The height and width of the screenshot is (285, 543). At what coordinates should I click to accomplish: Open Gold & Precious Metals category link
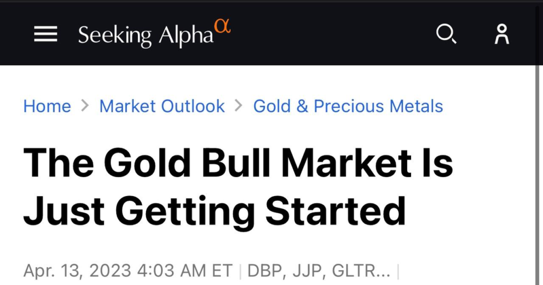pos(348,106)
